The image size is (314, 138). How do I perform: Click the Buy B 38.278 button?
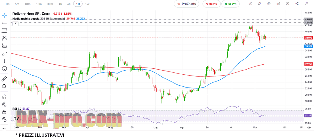[x=230, y=4]
